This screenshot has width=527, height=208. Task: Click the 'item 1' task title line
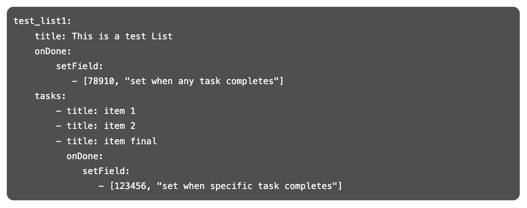click(x=96, y=111)
